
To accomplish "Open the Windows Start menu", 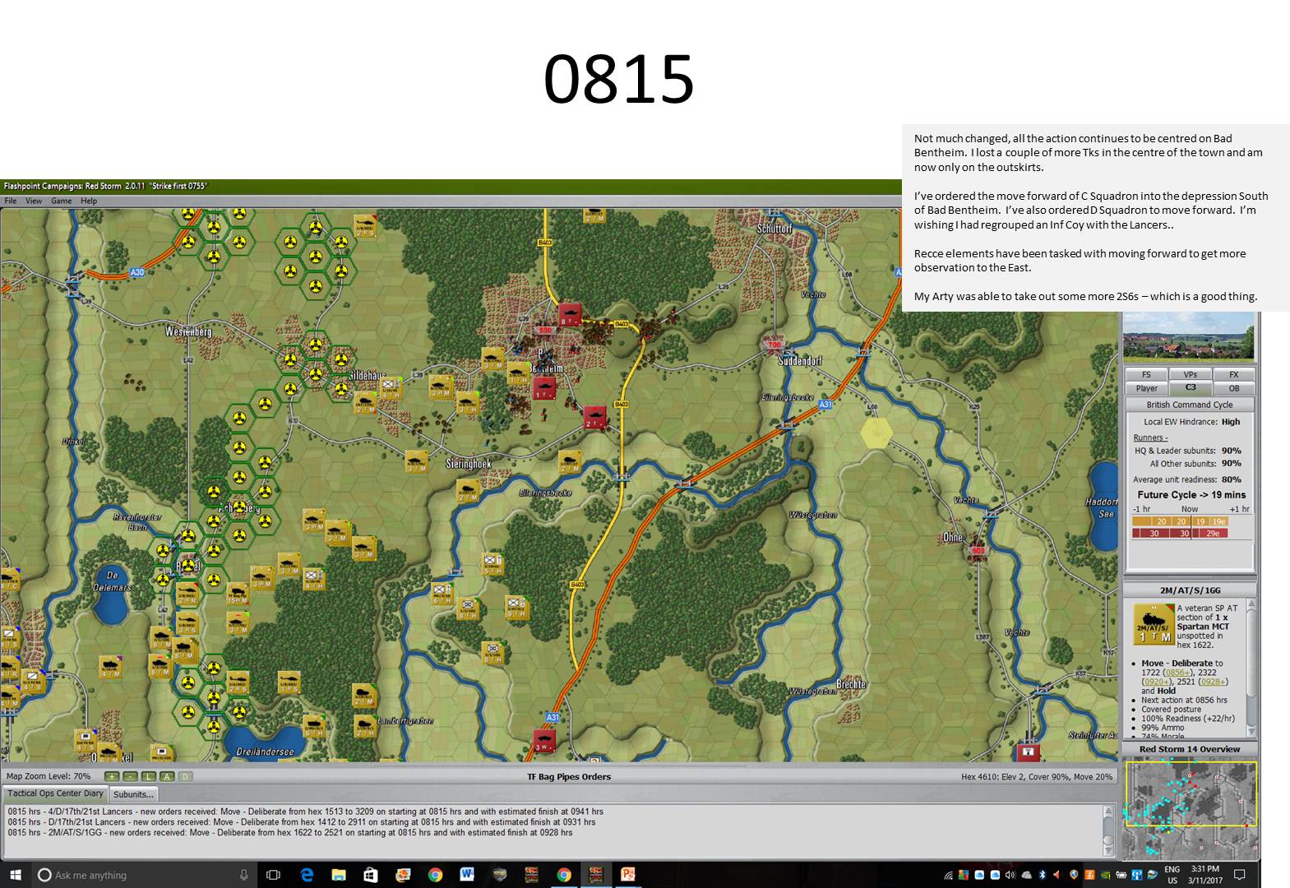I will [x=15, y=875].
